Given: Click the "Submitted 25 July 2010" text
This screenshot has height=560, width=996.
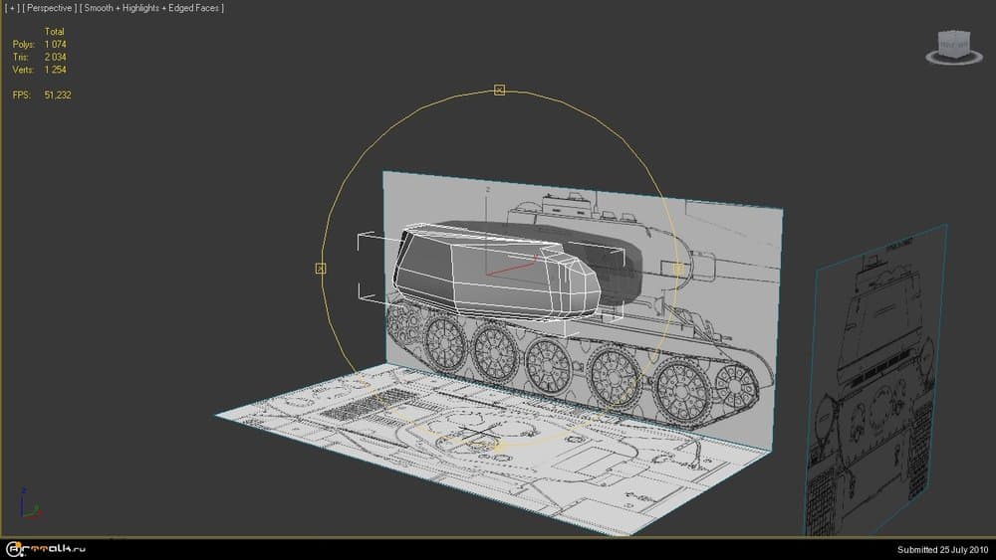Looking at the screenshot, I should (x=939, y=549).
